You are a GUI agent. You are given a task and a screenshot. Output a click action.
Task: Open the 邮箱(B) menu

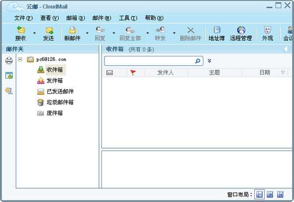[75, 18]
